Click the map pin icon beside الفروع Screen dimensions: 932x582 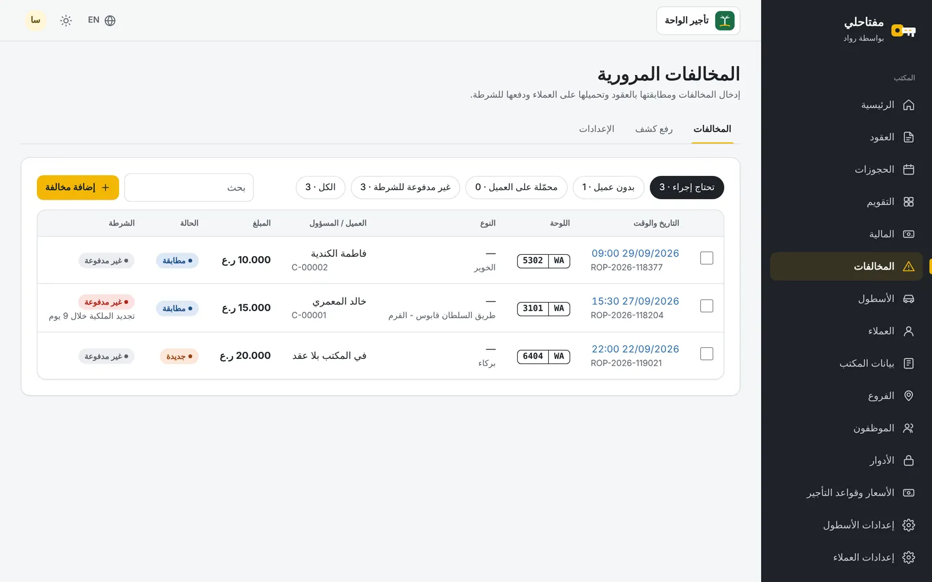click(x=909, y=396)
